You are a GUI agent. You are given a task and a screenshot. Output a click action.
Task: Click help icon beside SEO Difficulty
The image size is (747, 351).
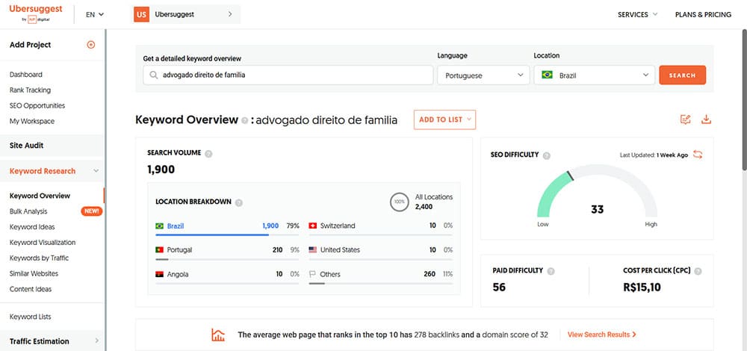coord(547,155)
